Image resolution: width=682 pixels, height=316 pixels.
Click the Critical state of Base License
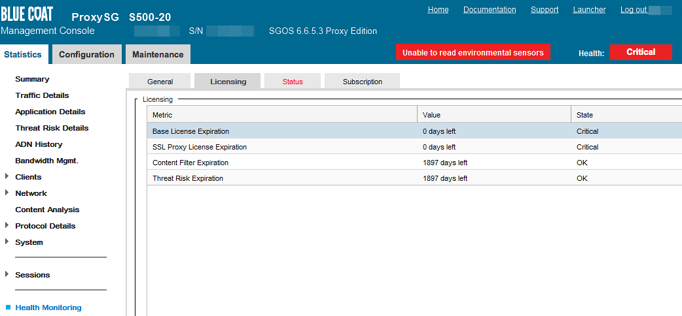pos(587,131)
